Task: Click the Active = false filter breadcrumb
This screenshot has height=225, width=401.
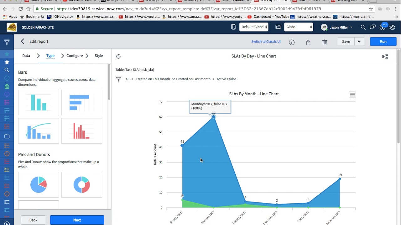Action: (x=226, y=79)
